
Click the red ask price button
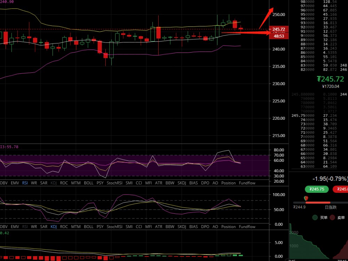(x=341, y=189)
